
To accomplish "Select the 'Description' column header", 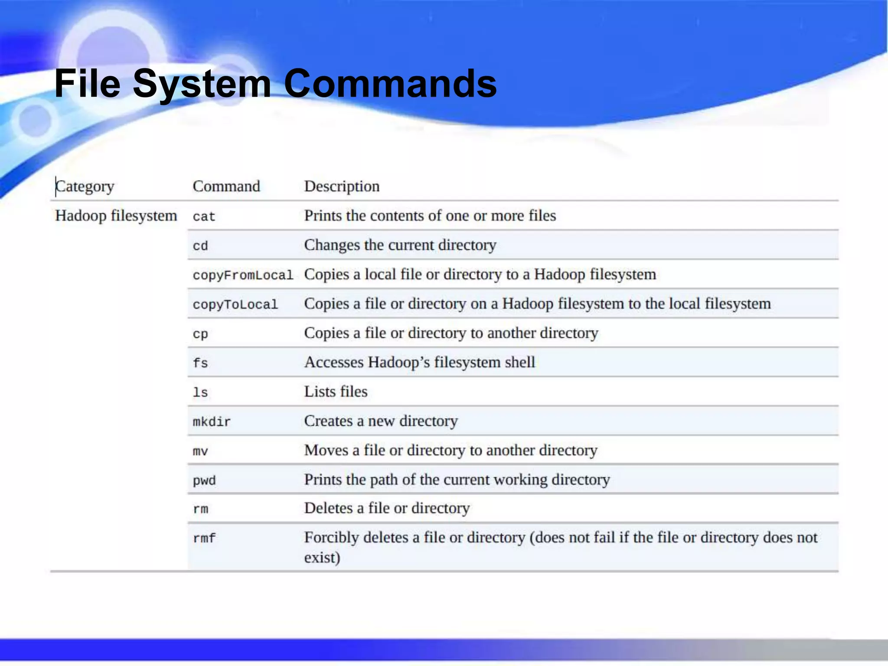I will 342,186.
